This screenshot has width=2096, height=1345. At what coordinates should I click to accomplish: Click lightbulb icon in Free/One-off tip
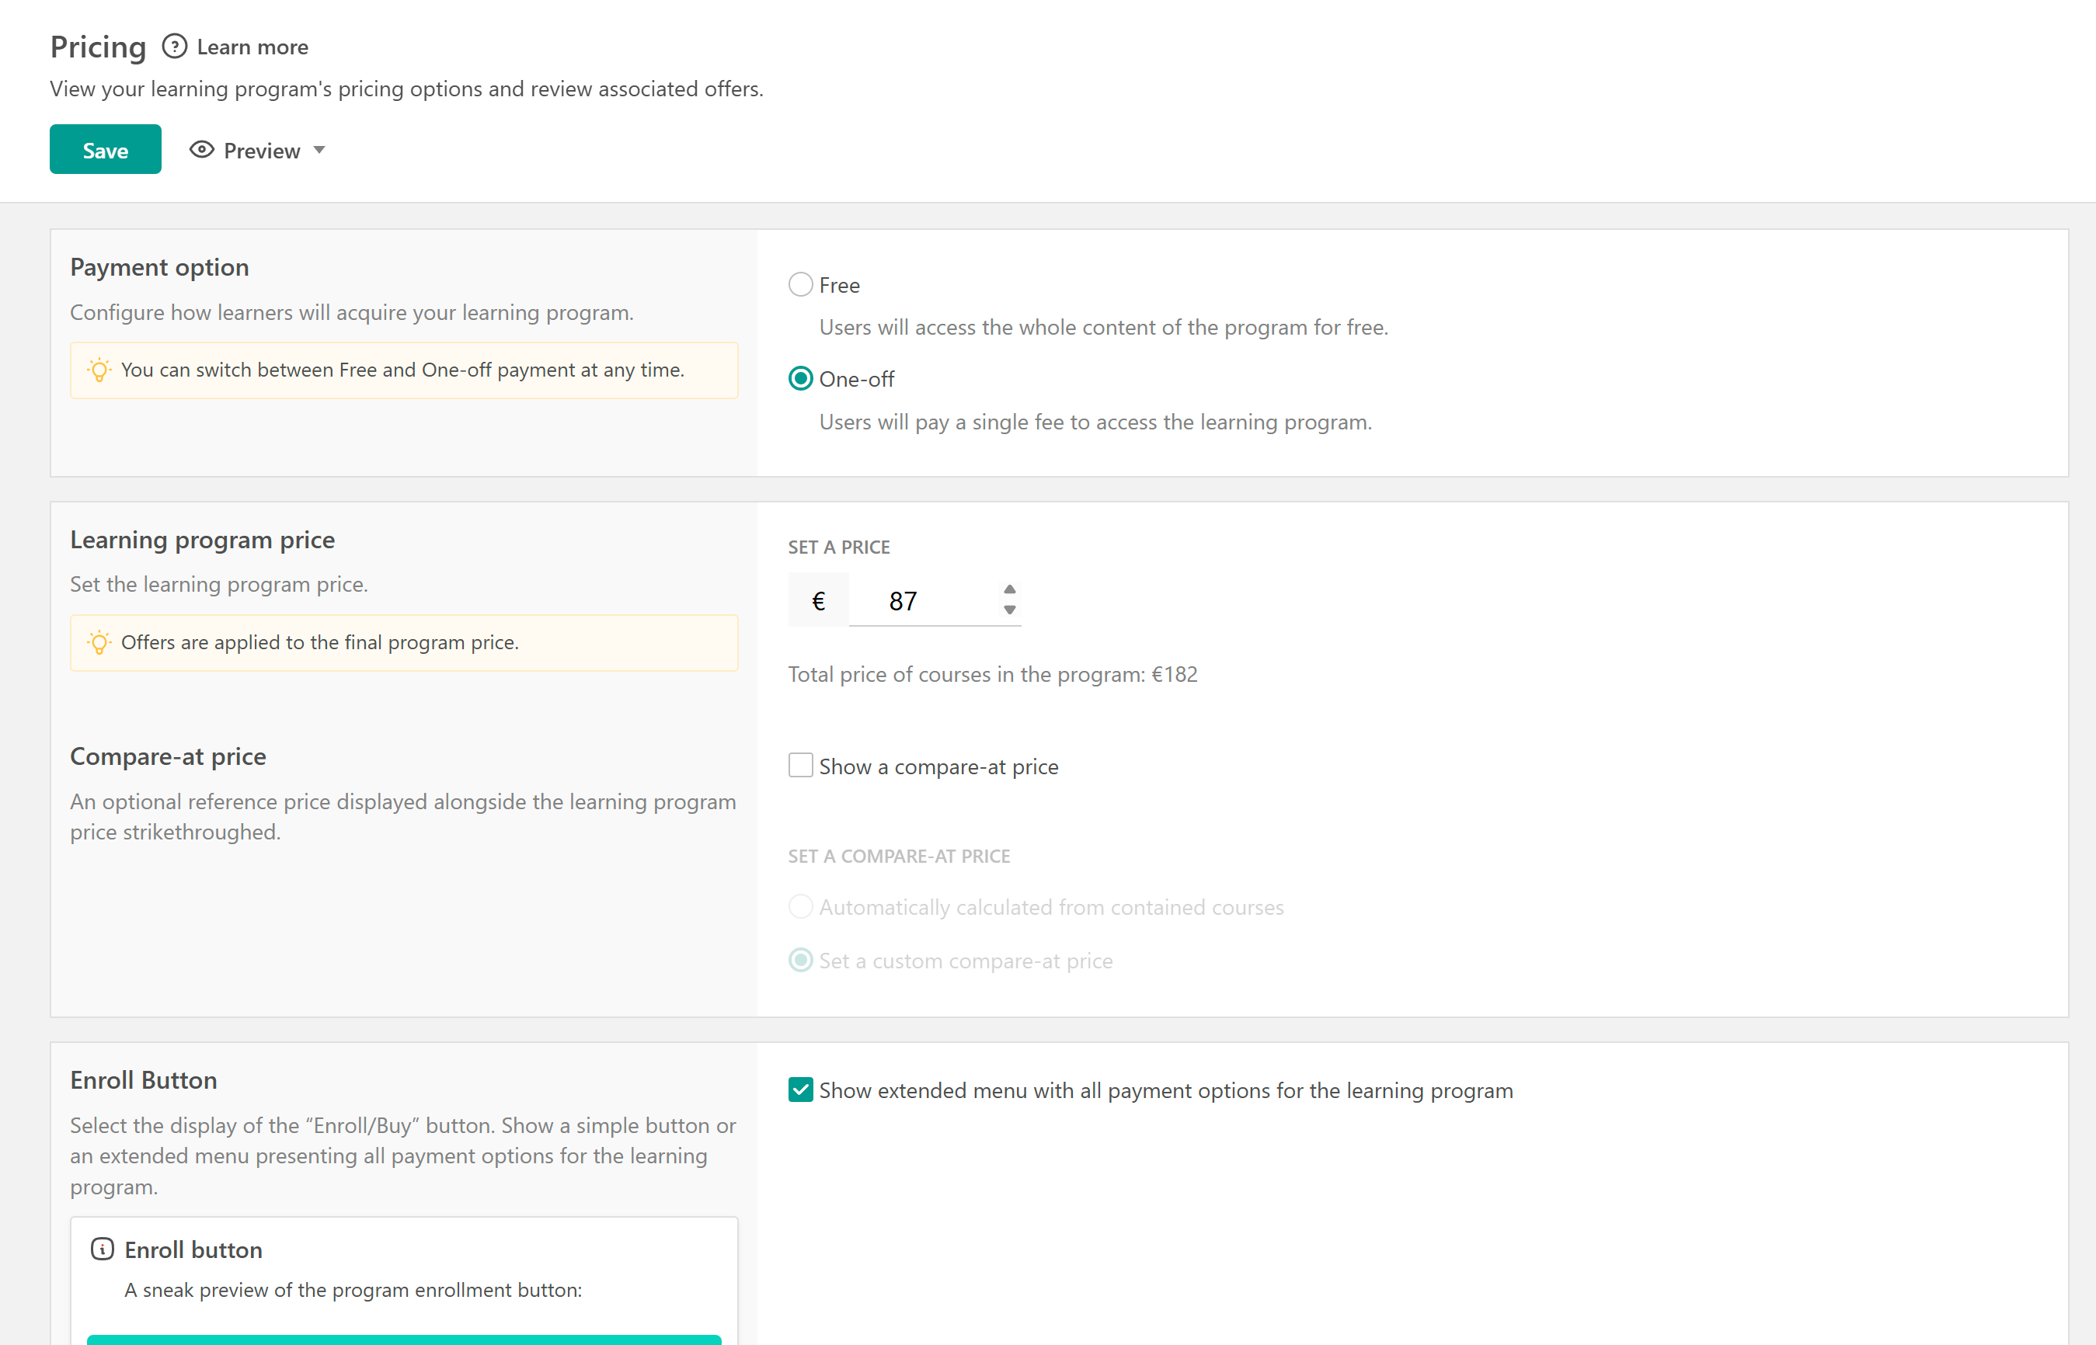tap(99, 370)
